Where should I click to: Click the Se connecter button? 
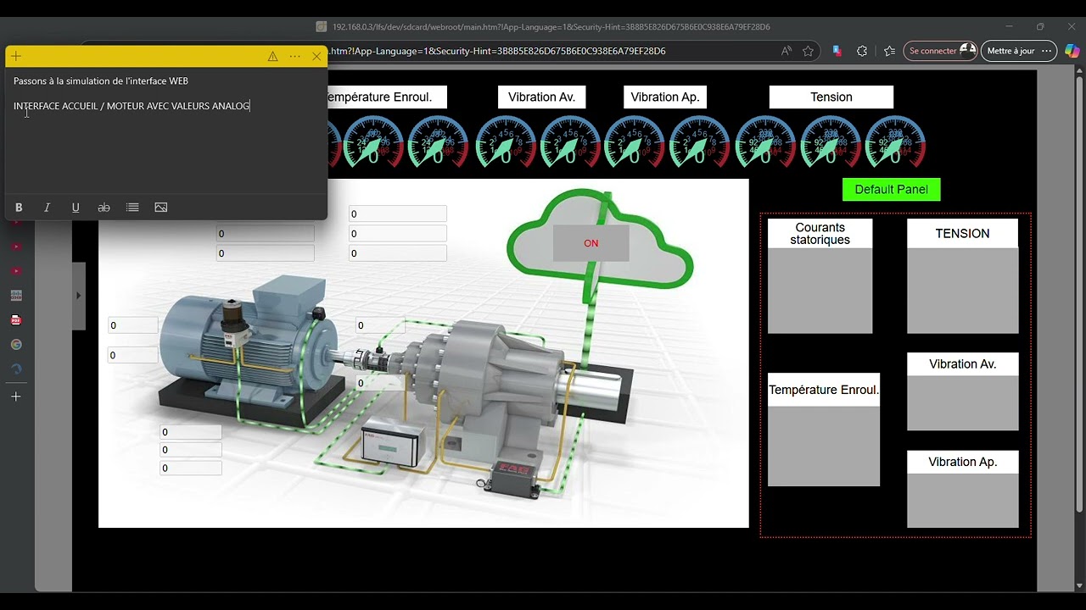click(x=940, y=51)
